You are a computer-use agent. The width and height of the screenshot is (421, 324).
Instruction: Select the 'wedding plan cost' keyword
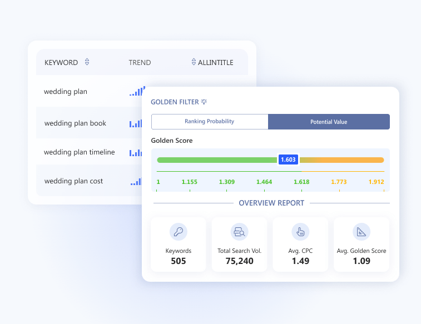coord(73,181)
